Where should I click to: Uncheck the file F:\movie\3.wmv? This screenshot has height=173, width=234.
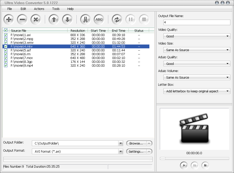click(6, 43)
